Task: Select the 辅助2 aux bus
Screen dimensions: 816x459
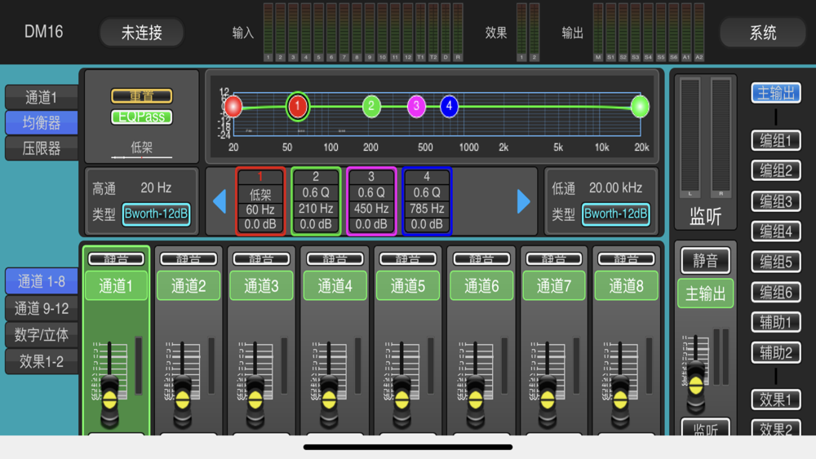Action: [775, 353]
